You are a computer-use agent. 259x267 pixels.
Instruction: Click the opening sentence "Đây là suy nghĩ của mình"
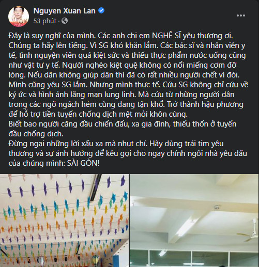52,36
